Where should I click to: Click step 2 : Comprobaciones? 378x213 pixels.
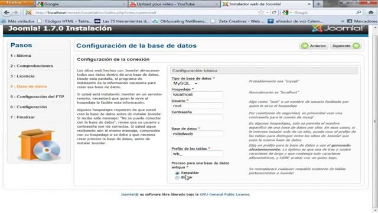pos(31,66)
